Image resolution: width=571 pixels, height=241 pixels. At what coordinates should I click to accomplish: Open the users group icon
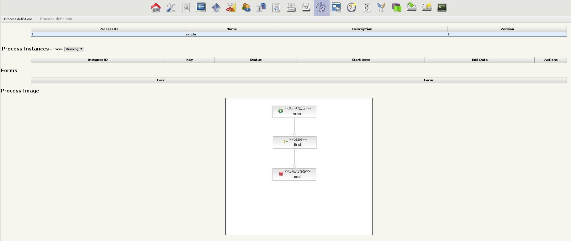pos(246,8)
